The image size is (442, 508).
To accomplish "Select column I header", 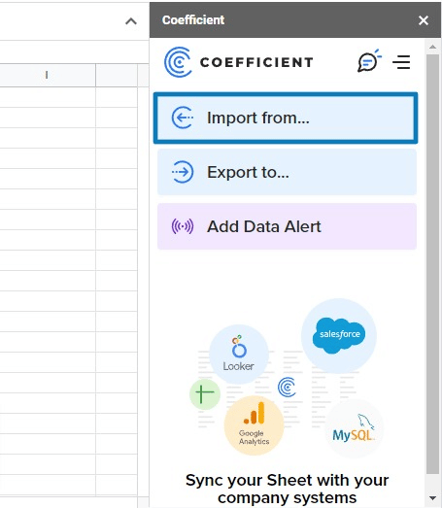I will pyautogui.click(x=47, y=75).
